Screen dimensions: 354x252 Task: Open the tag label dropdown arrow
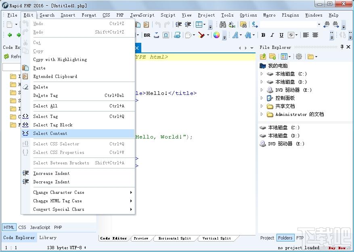coord(194,35)
